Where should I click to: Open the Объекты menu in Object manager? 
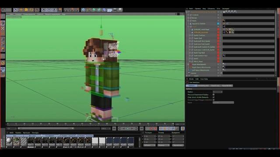pos(211,9)
